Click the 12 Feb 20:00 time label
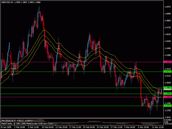172x129 pixels. pos(61,127)
